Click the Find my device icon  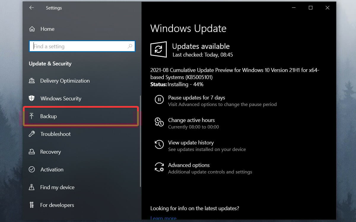tap(32, 187)
